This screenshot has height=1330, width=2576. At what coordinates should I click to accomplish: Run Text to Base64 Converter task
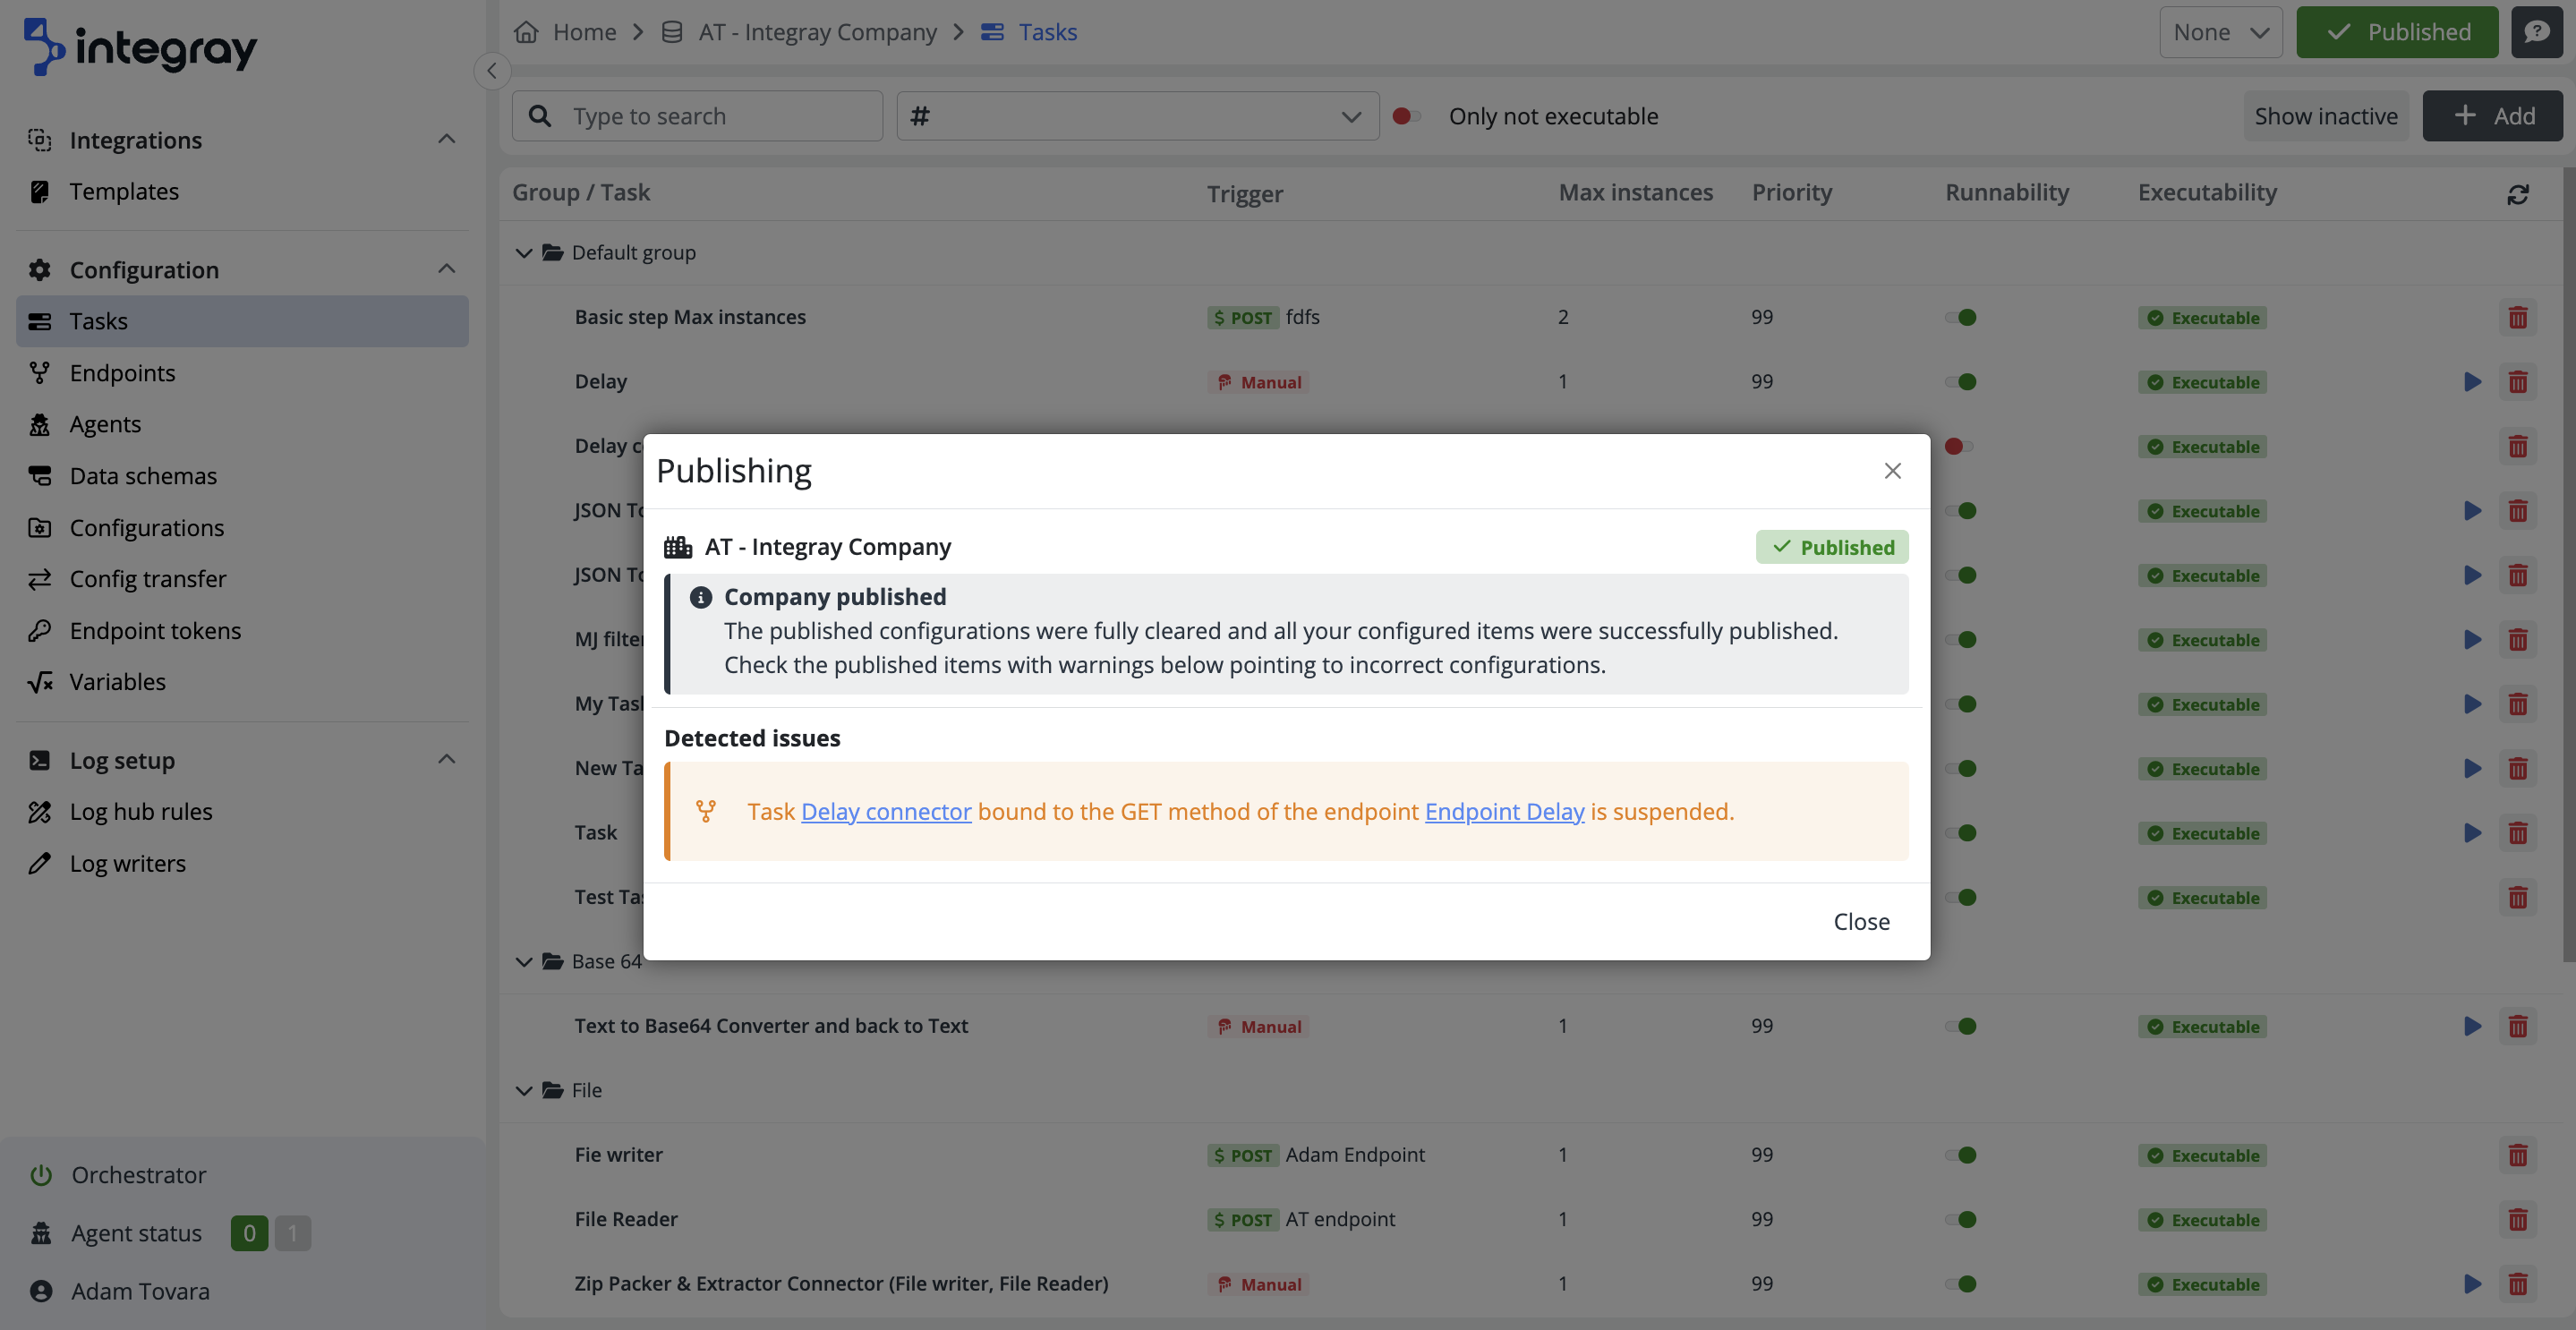[2472, 1026]
